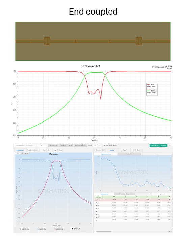
Task: Open the AI Setting button
Action: coord(63,146)
